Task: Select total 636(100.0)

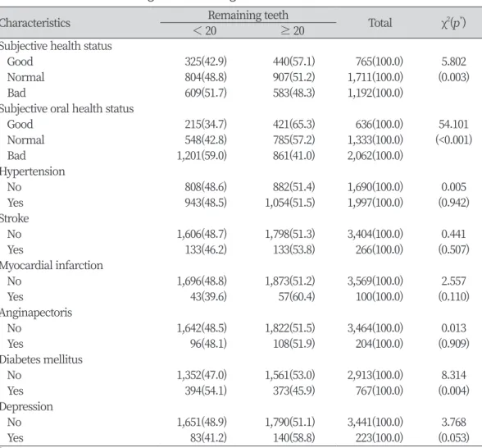Action: (380, 125)
